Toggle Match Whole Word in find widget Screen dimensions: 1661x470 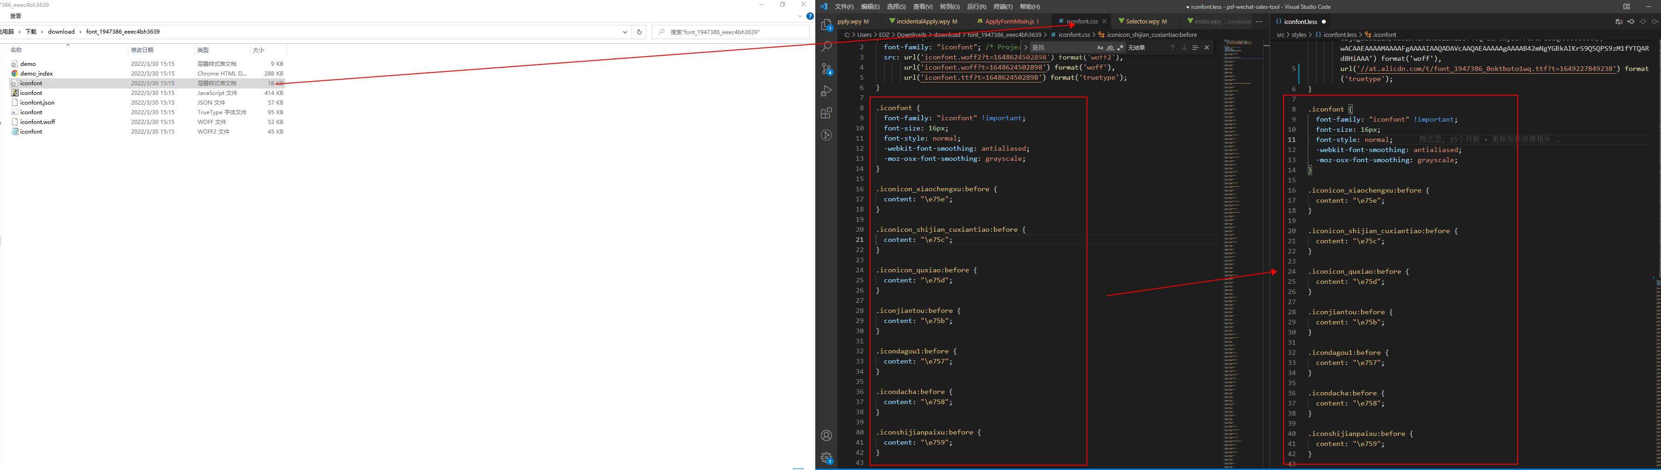(1110, 47)
